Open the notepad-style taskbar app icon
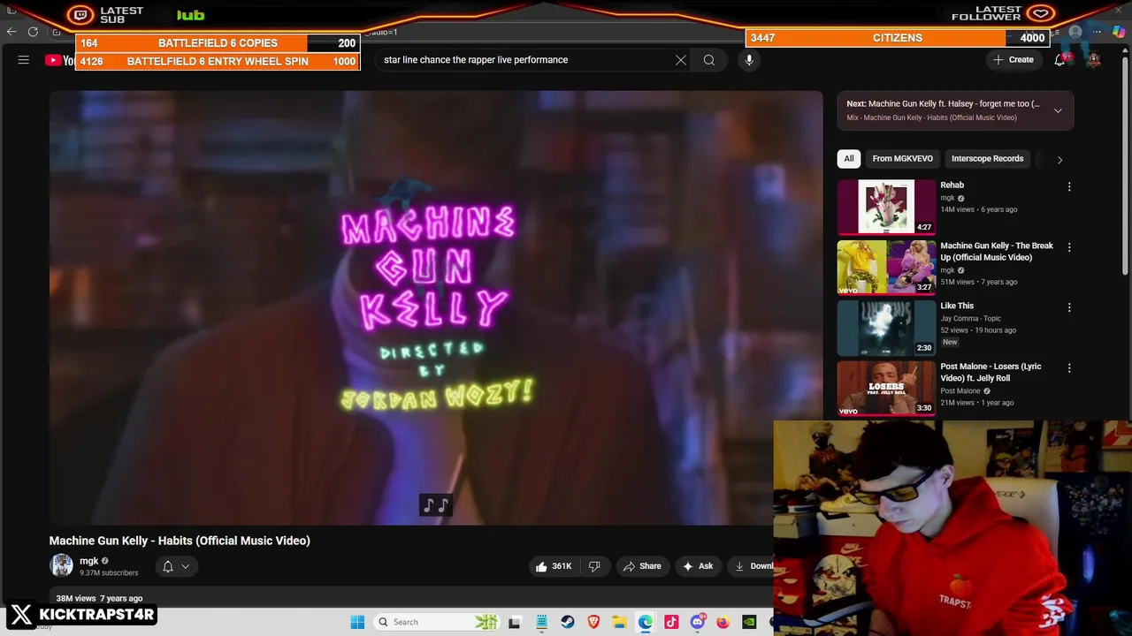This screenshot has width=1132, height=636. click(x=541, y=622)
